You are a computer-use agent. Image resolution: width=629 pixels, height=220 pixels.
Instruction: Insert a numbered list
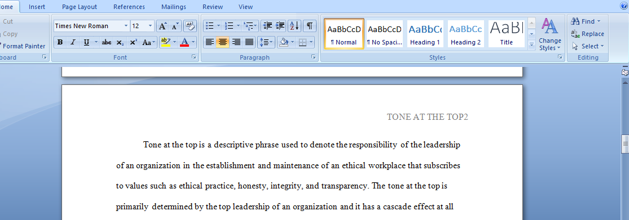point(229,26)
